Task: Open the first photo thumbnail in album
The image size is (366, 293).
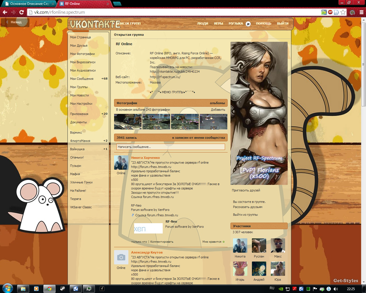Action: (x=128, y=122)
